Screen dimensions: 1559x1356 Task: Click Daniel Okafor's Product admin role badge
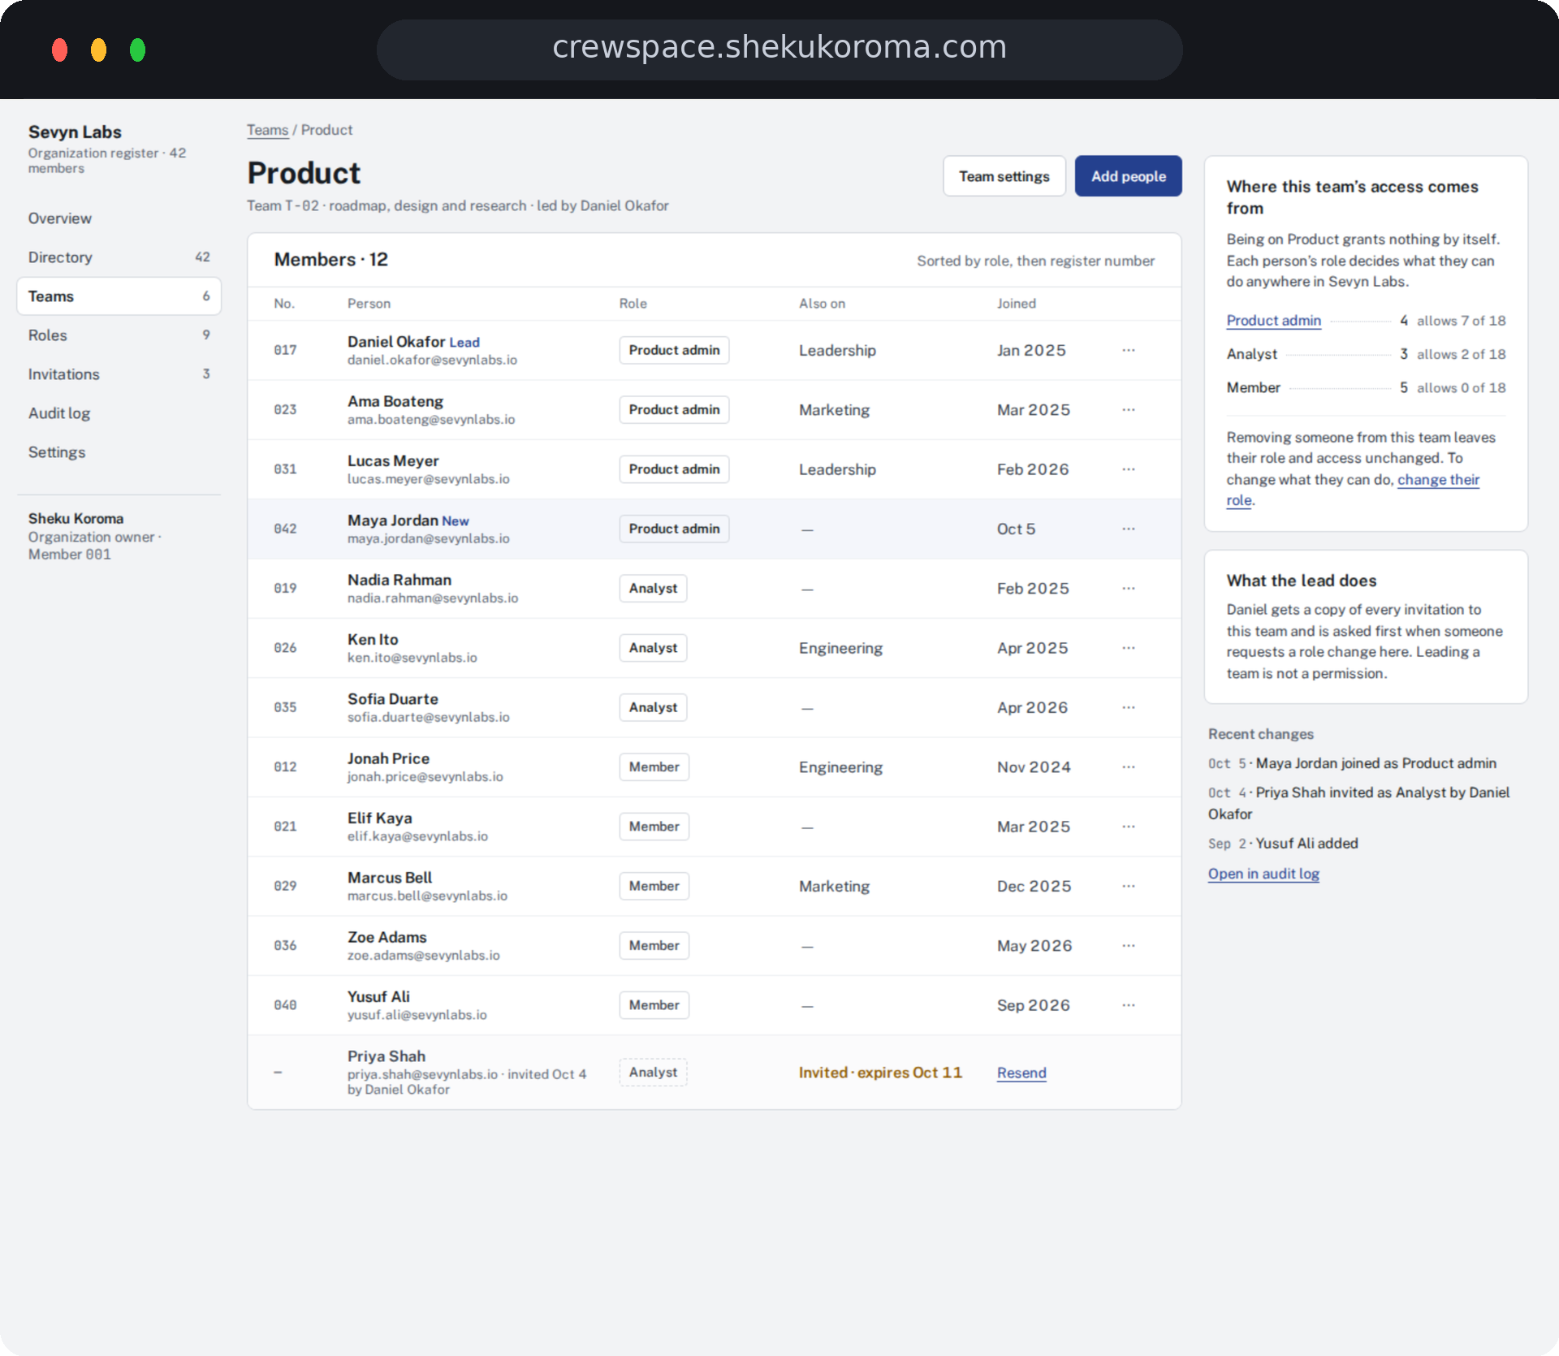pyautogui.click(x=674, y=350)
